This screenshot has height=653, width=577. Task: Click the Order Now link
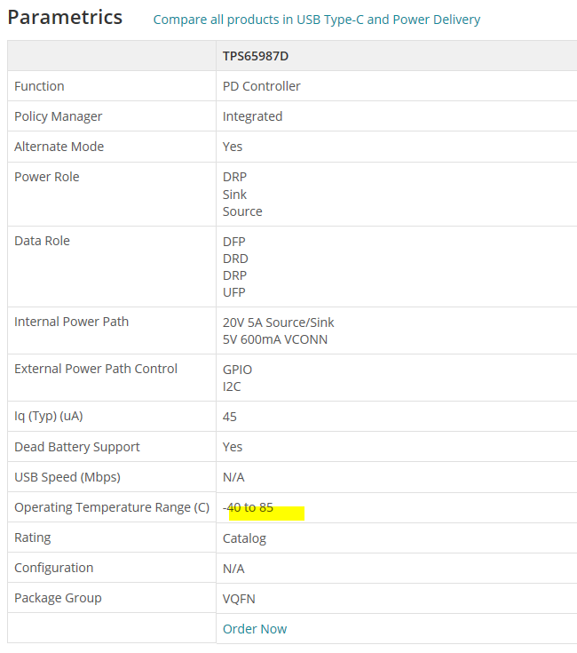(x=255, y=629)
